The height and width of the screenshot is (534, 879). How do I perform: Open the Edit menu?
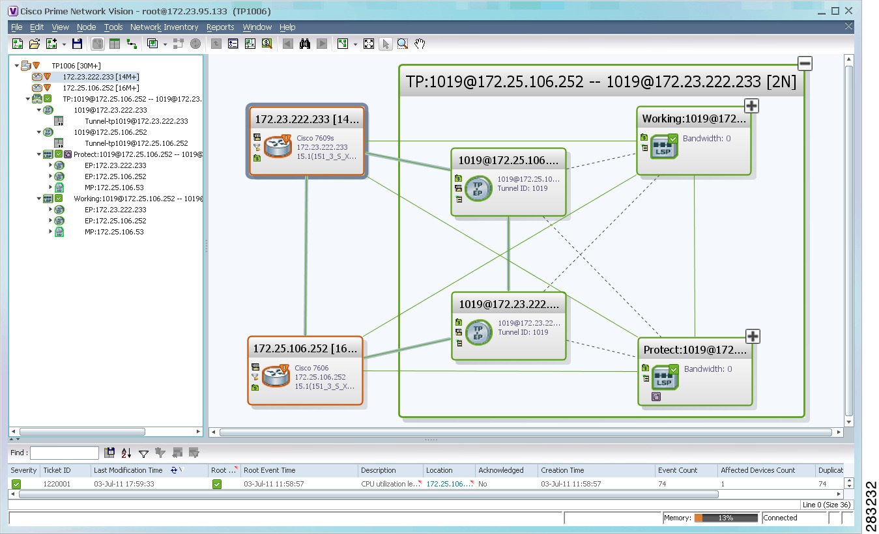click(x=36, y=27)
